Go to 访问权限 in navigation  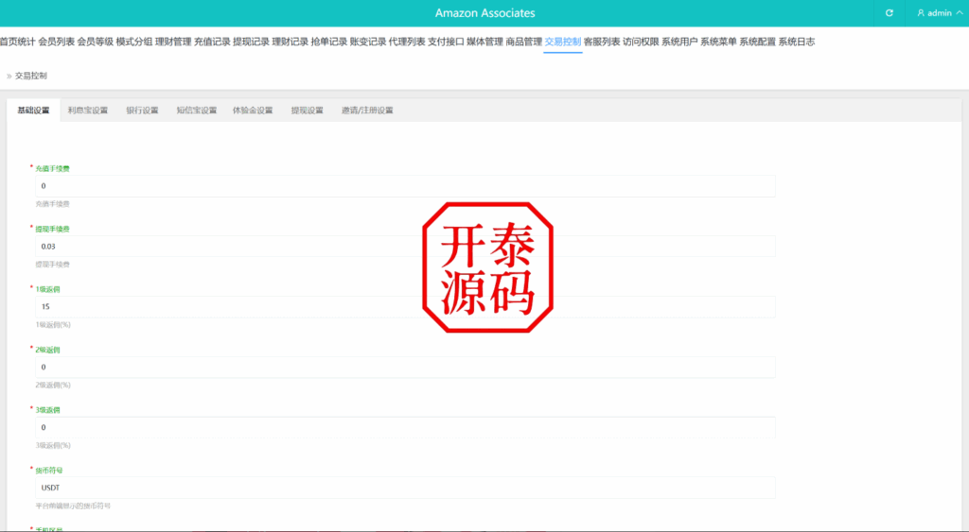[x=641, y=42]
